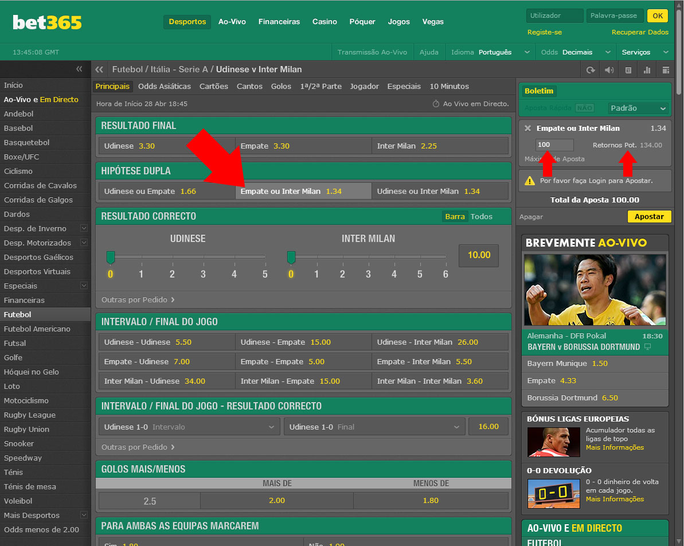Image resolution: width=684 pixels, height=546 pixels.
Task: Toggle sound with the speaker icon
Action: (609, 70)
